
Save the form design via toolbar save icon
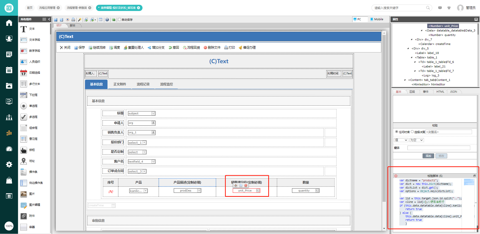[55, 19]
